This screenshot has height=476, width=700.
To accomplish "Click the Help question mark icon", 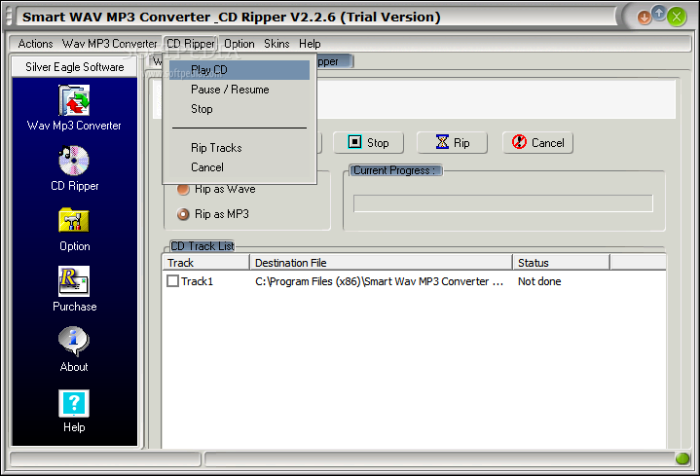I will coord(74,403).
